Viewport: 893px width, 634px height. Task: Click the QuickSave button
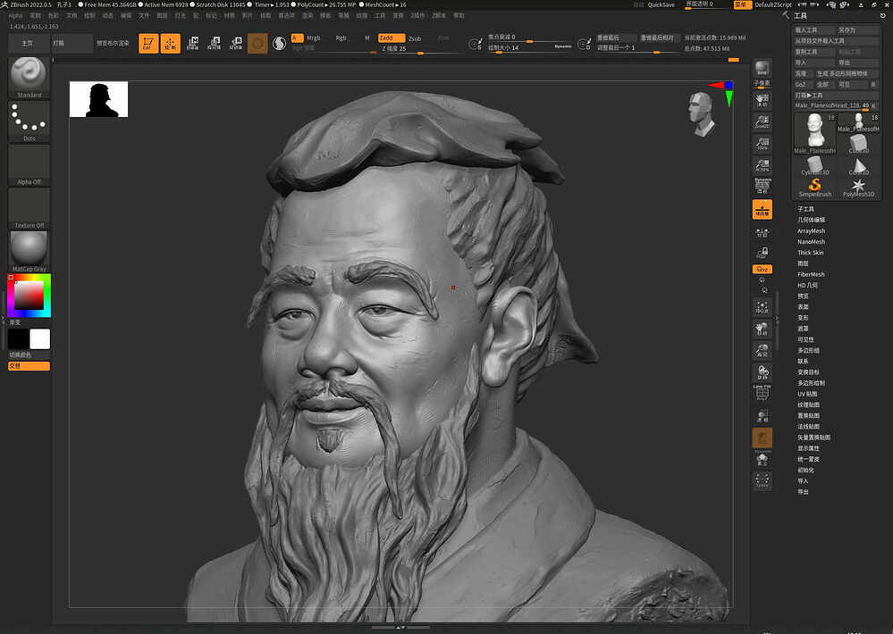661,4
